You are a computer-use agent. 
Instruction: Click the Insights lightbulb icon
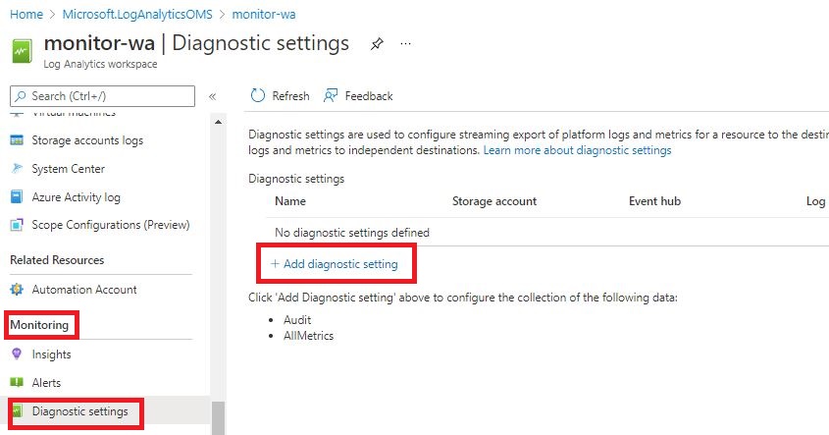point(17,354)
